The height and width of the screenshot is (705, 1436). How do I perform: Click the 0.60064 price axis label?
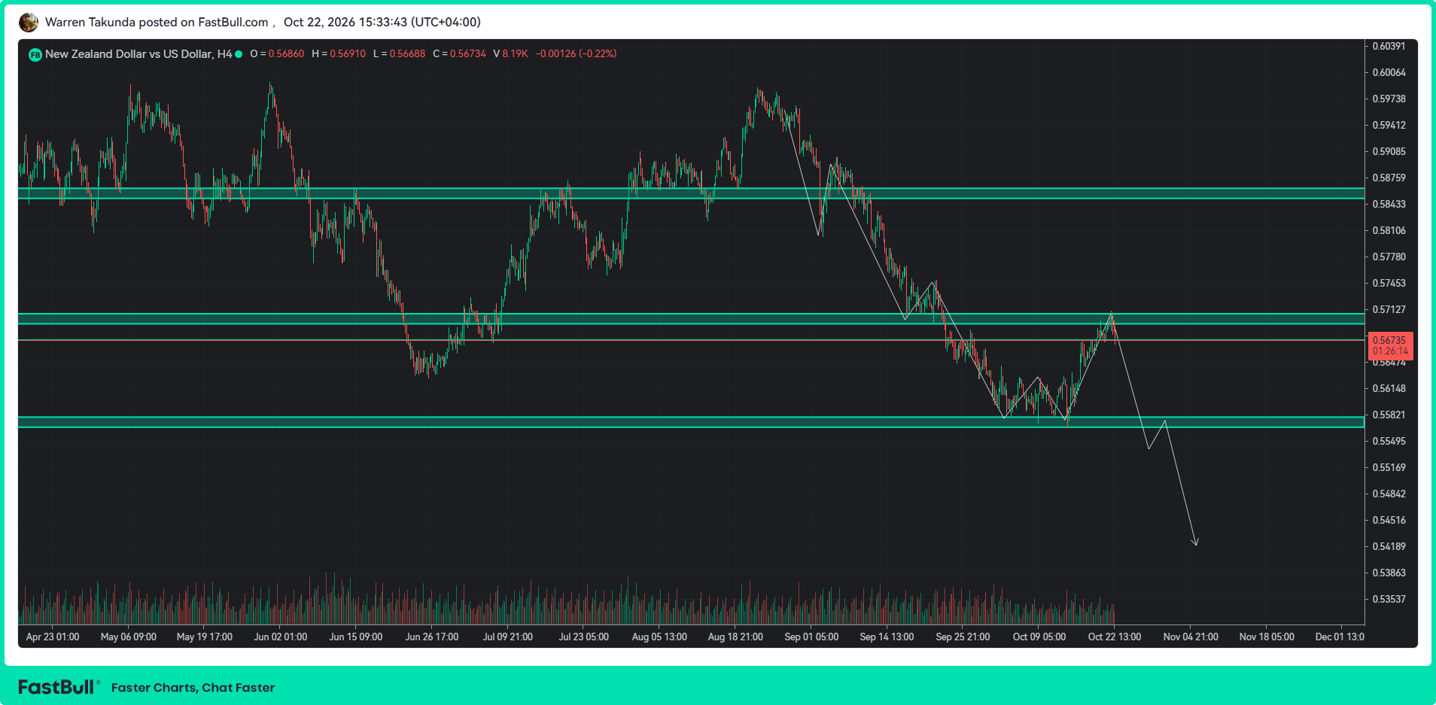tap(1389, 72)
